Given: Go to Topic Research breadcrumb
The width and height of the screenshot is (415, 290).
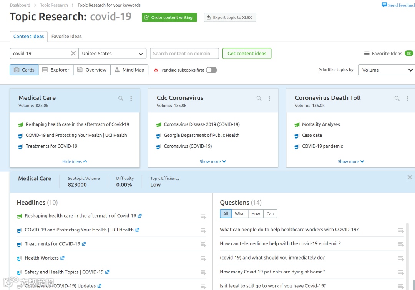Looking at the screenshot, I should [54, 5].
